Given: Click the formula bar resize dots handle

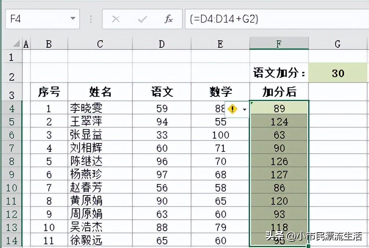Looking at the screenshot, I should click(91, 19).
